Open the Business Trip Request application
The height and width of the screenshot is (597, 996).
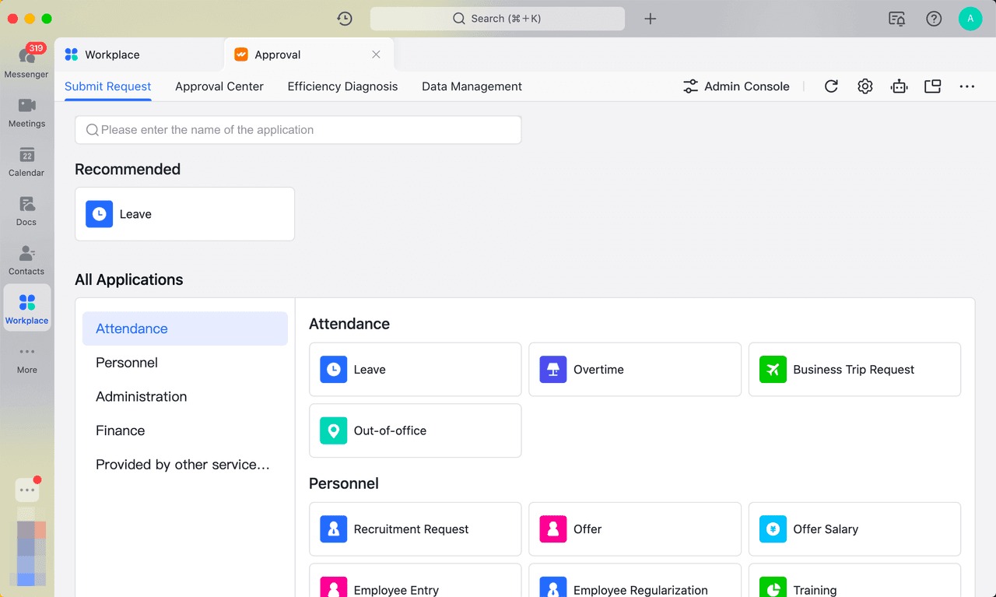(854, 370)
